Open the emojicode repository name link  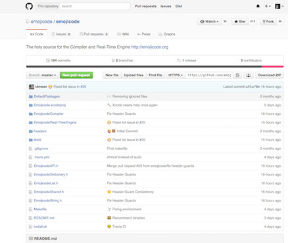click(68, 22)
